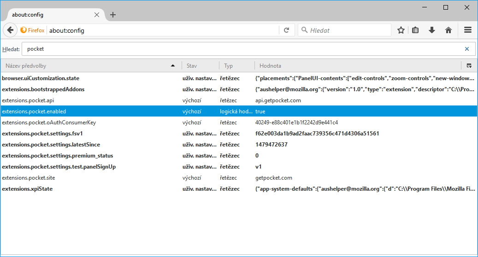Click the oAuth key value 40249-e88c401e1b1f2242d9e441c4
Screen dimensions: 478x257
point(296,123)
